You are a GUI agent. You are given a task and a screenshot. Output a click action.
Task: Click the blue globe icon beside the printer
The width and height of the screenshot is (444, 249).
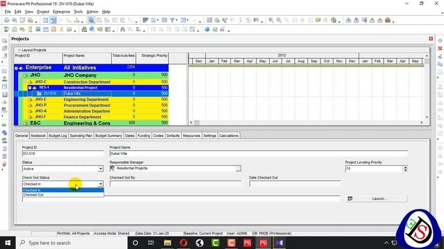207,29
